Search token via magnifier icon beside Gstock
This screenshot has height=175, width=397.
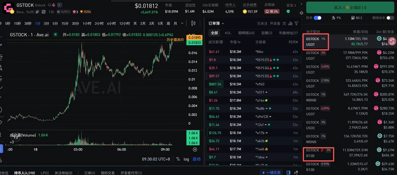click(49, 5)
